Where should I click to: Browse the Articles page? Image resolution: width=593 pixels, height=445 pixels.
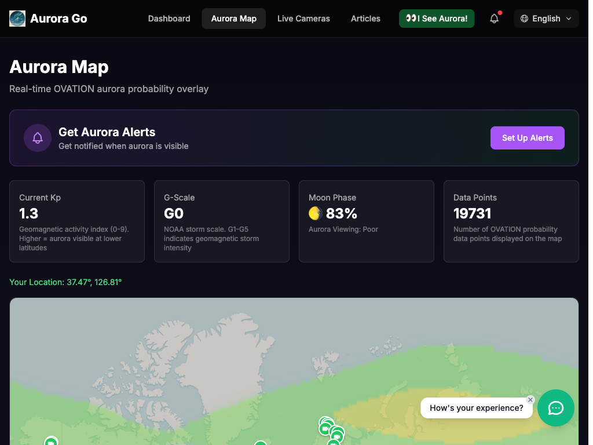365,19
